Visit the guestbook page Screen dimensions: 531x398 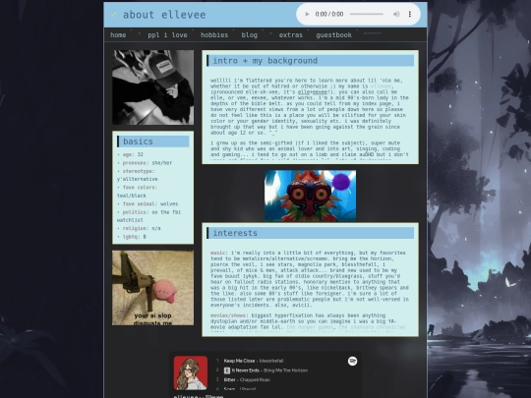[334, 34]
